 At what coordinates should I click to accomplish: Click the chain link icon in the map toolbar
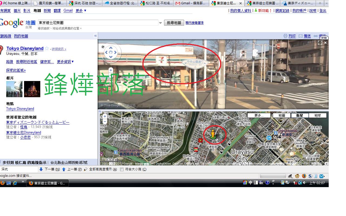click(x=316, y=36)
